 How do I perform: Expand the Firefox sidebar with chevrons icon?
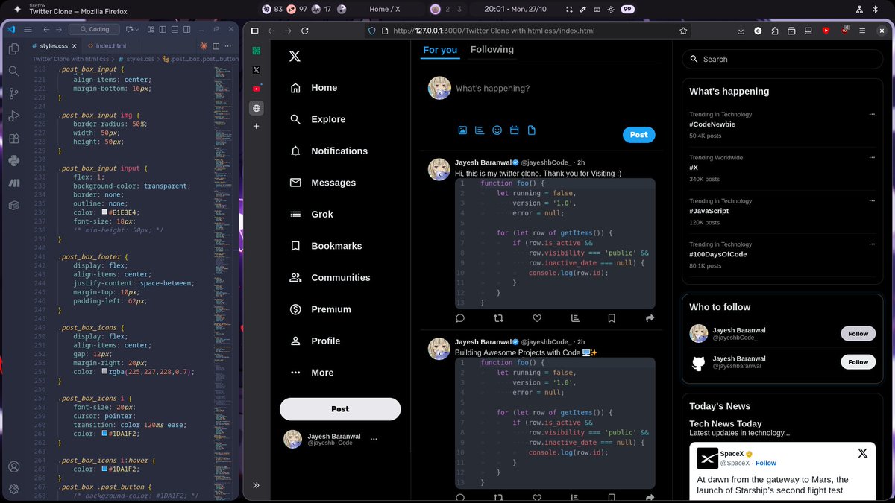coord(256,485)
